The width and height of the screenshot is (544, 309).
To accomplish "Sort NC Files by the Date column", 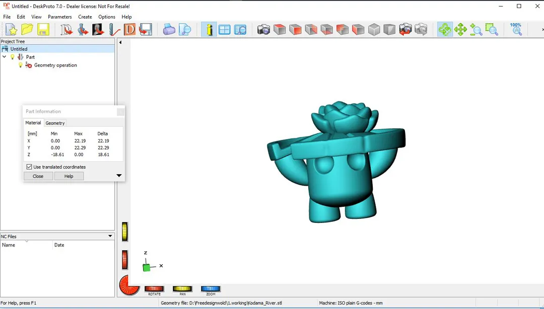I will coord(83,245).
